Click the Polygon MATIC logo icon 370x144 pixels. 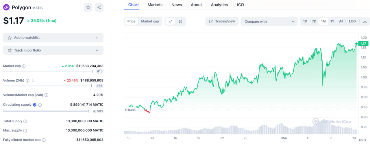tap(6, 8)
